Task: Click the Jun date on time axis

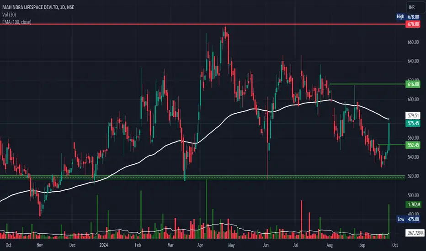Action: point(266,245)
